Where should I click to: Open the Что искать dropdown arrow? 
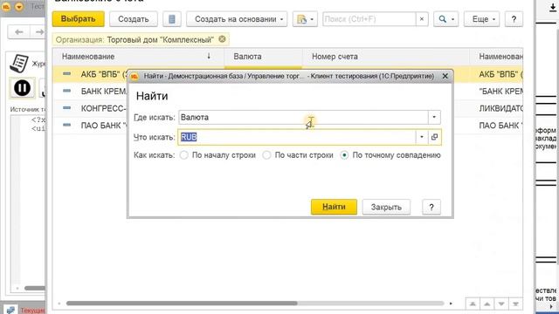422,137
